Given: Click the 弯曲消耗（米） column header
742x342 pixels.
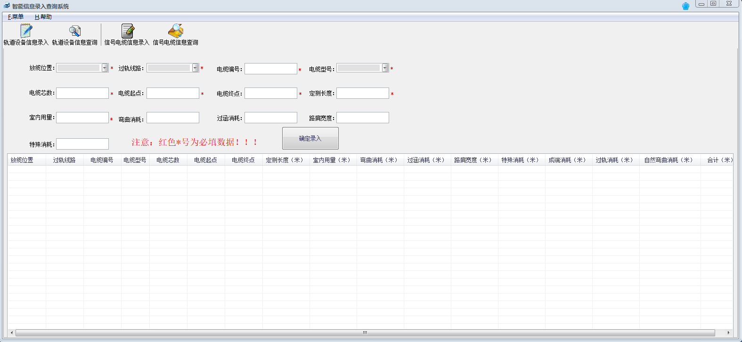Looking at the screenshot, I should tap(380, 160).
